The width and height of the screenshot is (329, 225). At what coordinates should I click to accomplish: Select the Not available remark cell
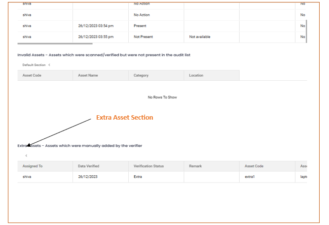pos(200,37)
